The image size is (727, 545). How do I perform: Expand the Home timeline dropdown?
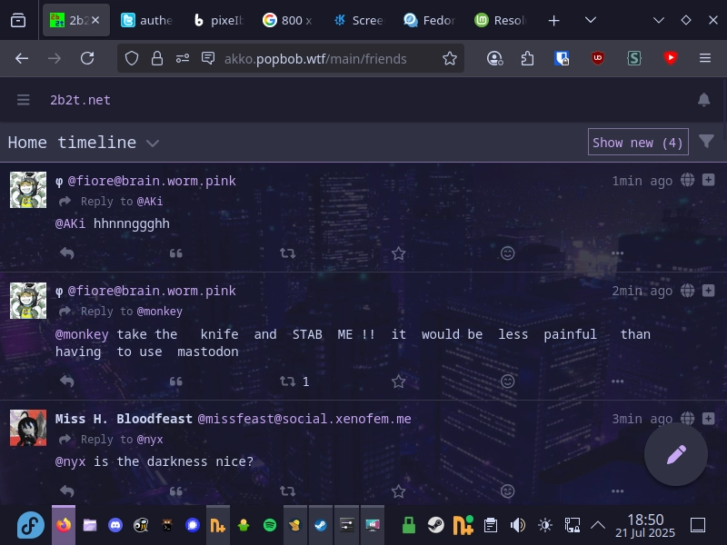pos(153,143)
